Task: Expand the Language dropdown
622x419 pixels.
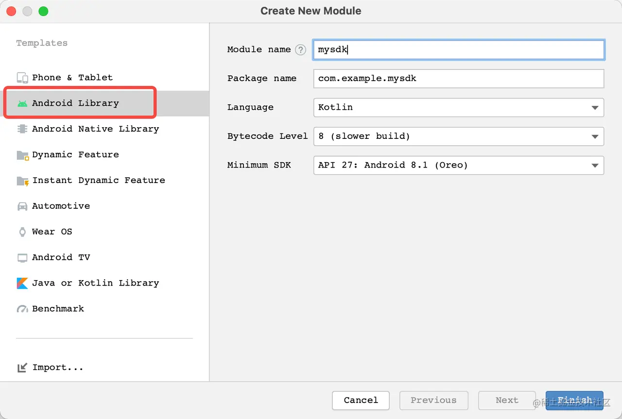Action: 595,108
